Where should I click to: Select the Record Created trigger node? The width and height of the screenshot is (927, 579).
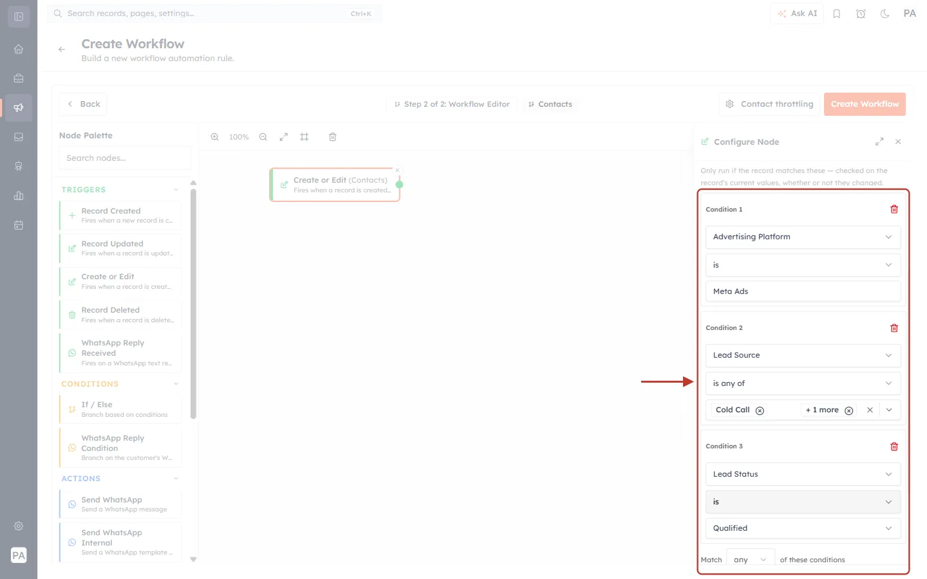pos(120,216)
